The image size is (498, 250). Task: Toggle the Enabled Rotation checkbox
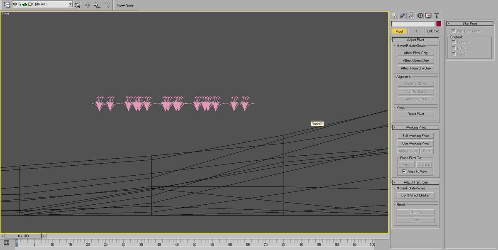(454, 48)
